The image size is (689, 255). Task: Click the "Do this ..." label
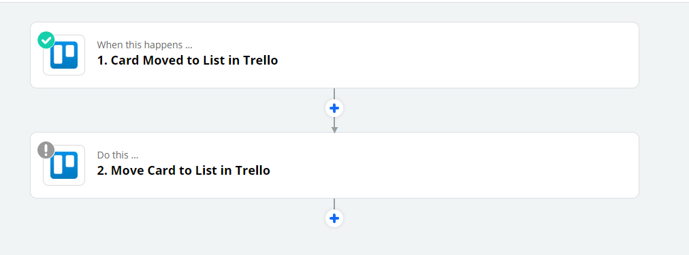coord(118,155)
